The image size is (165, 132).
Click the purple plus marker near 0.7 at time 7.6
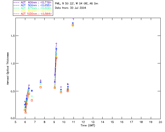(41, 80)
